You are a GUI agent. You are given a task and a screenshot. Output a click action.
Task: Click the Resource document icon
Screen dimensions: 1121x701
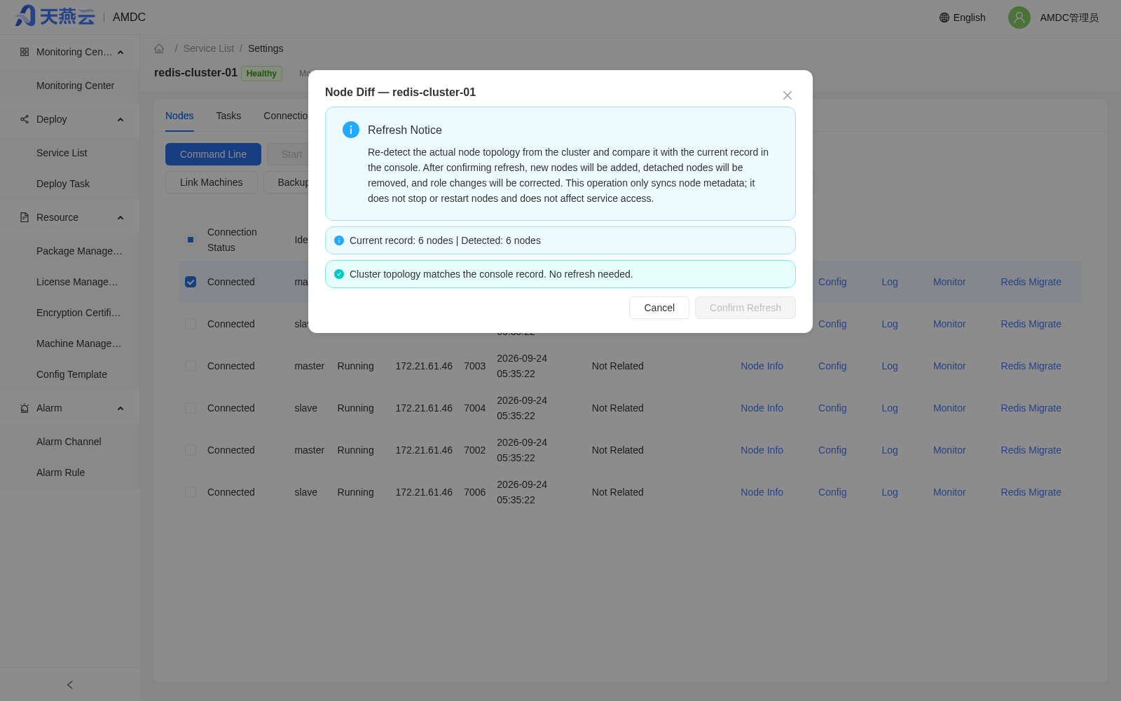[25, 217]
